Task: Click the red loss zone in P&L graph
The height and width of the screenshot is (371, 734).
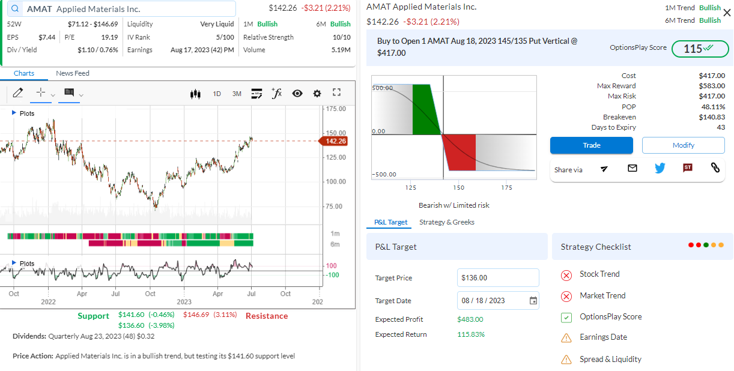Action: 461,151
